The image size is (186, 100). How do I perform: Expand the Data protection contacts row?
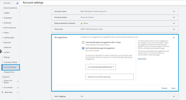(174, 23)
